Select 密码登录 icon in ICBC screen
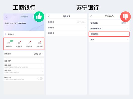This screenshot has height=99, width=133. tap(9, 43)
